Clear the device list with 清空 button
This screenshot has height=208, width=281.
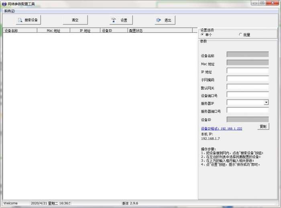[75, 20]
